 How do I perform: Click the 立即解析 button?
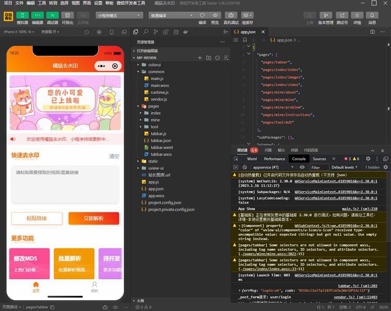click(x=94, y=218)
